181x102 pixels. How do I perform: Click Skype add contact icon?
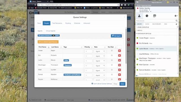click(x=176, y=24)
